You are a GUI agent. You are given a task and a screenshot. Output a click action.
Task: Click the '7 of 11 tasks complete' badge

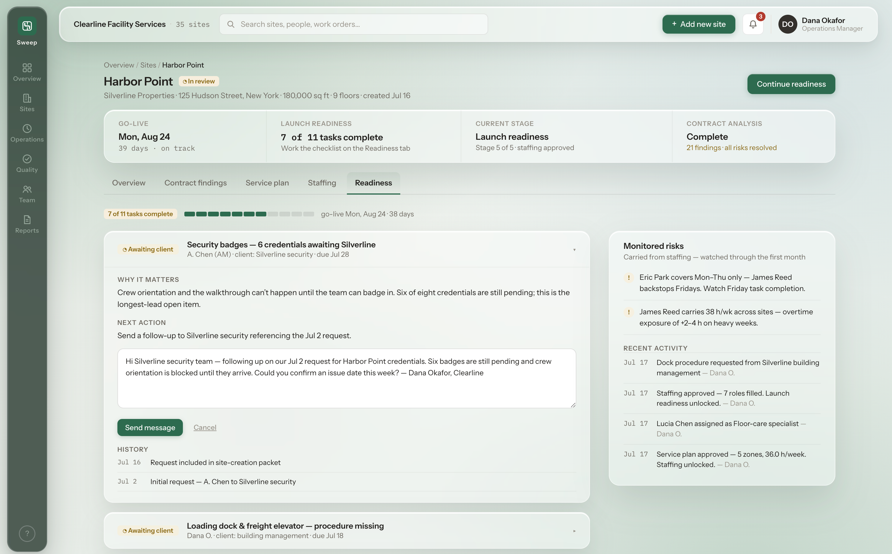pos(140,214)
